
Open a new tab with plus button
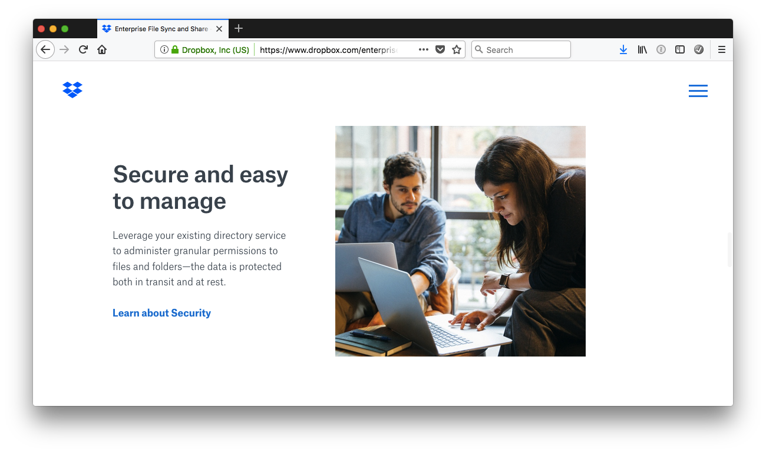tap(239, 28)
